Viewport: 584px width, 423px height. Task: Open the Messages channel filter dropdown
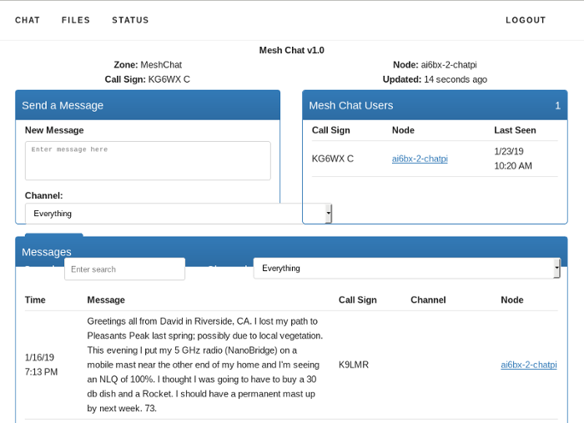click(407, 268)
